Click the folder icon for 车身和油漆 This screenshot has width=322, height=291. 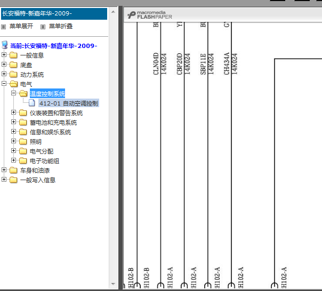click(x=13, y=170)
